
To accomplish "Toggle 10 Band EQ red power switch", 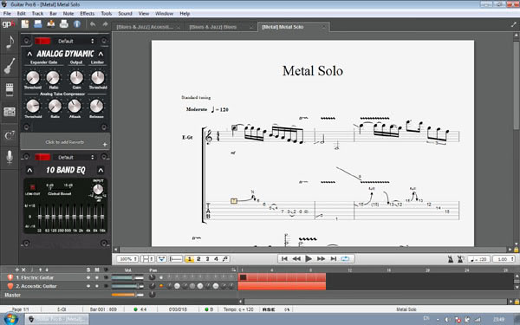I will (x=42, y=157).
